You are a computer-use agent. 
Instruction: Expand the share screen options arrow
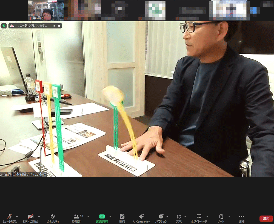[110, 216]
